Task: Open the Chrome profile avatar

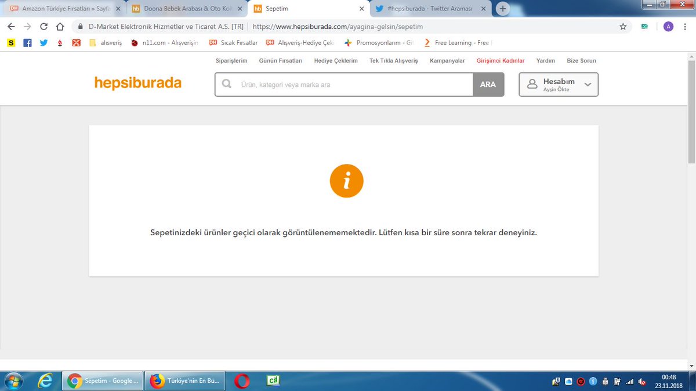Action: 668,27
